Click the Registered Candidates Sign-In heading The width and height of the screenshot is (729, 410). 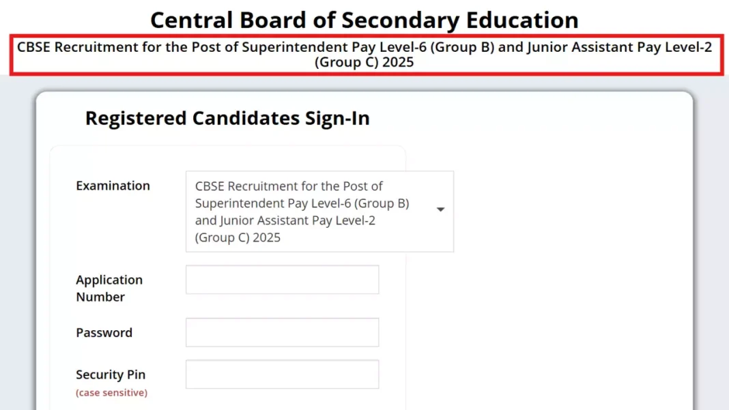click(x=227, y=117)
